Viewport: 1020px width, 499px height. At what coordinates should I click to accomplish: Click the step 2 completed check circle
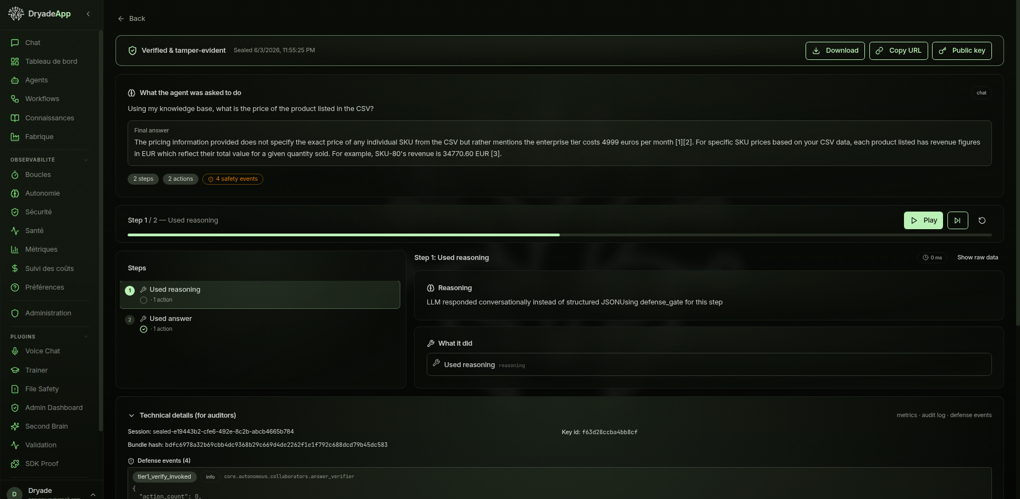144,329
